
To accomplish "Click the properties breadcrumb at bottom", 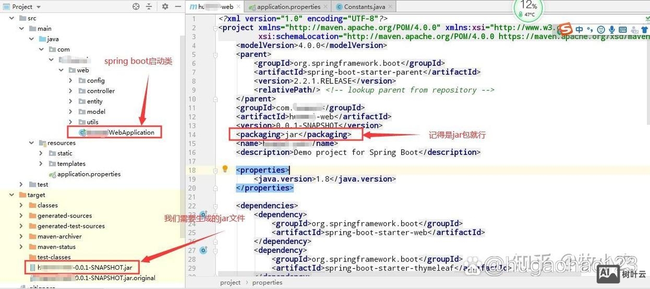I will pyautogui.click(x=267, y=282).
